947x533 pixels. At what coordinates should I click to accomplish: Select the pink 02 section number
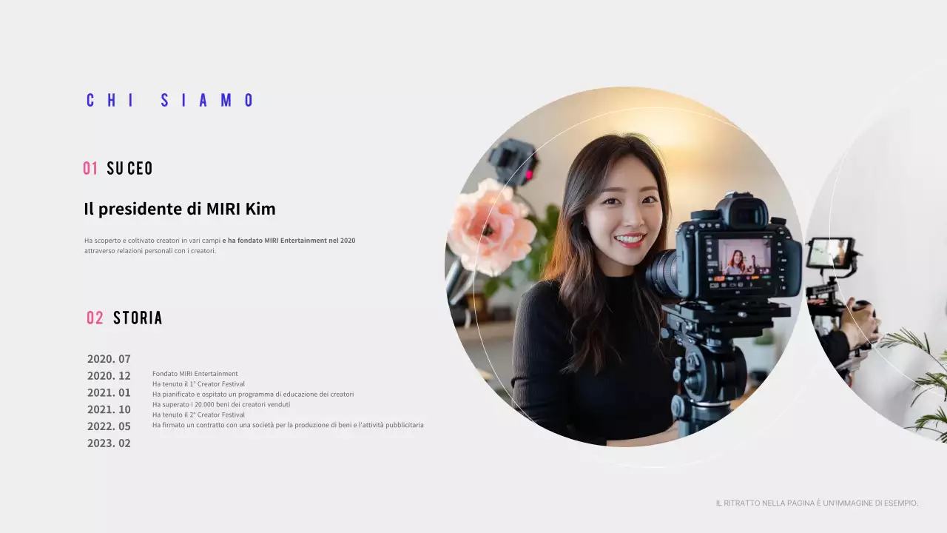[95, 318]
